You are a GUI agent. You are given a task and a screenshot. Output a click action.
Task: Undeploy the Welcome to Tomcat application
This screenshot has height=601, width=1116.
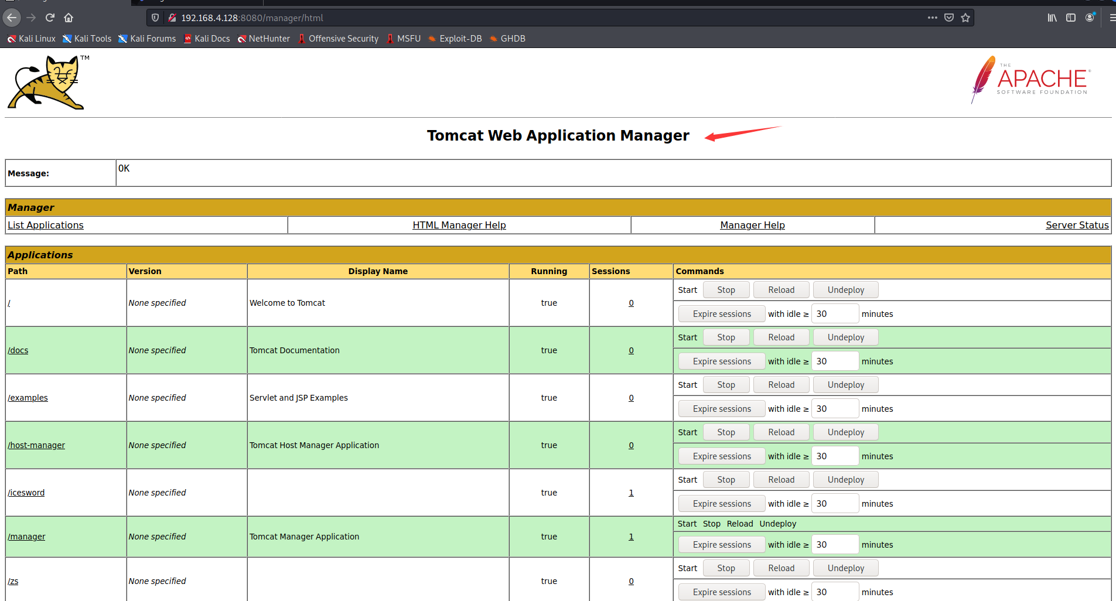[846, 290]
